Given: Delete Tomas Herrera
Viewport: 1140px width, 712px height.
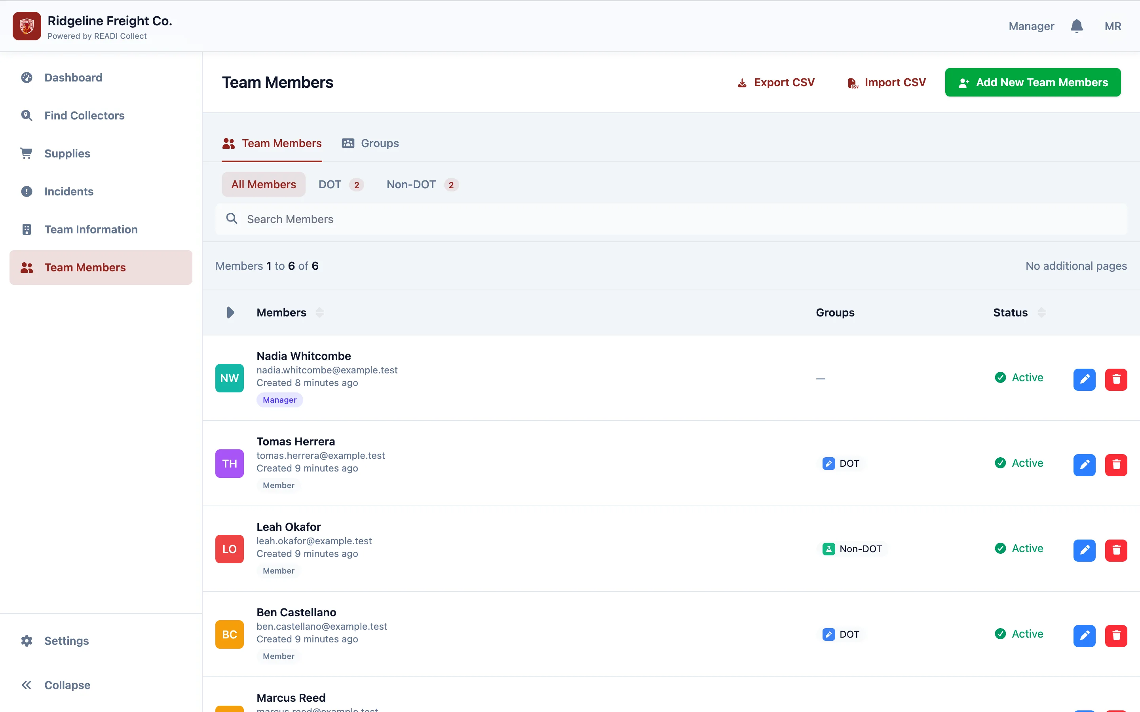Looking at the screenshot, I should 1116,465.
